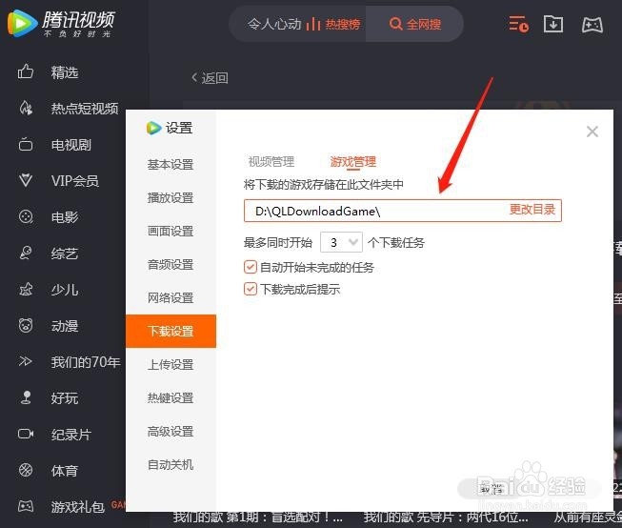Switch to 视频管理 tab
Screen dimensions: 622x528
271,161
